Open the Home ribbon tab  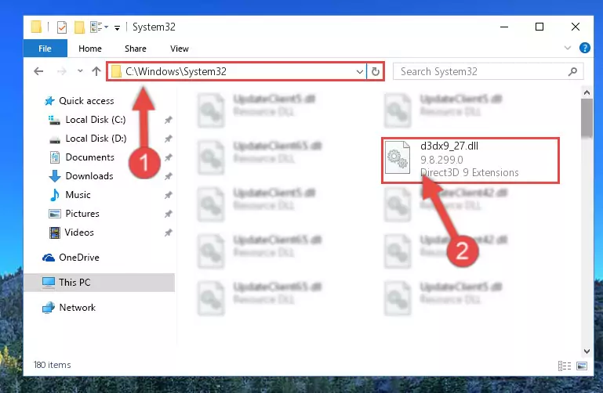[x=90, y=49]
